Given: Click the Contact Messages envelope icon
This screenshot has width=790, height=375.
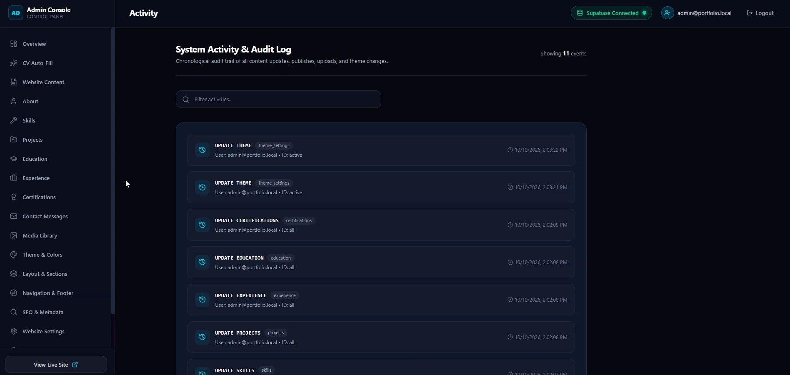Looking at the screenshot, I should (x=14, y=216).
